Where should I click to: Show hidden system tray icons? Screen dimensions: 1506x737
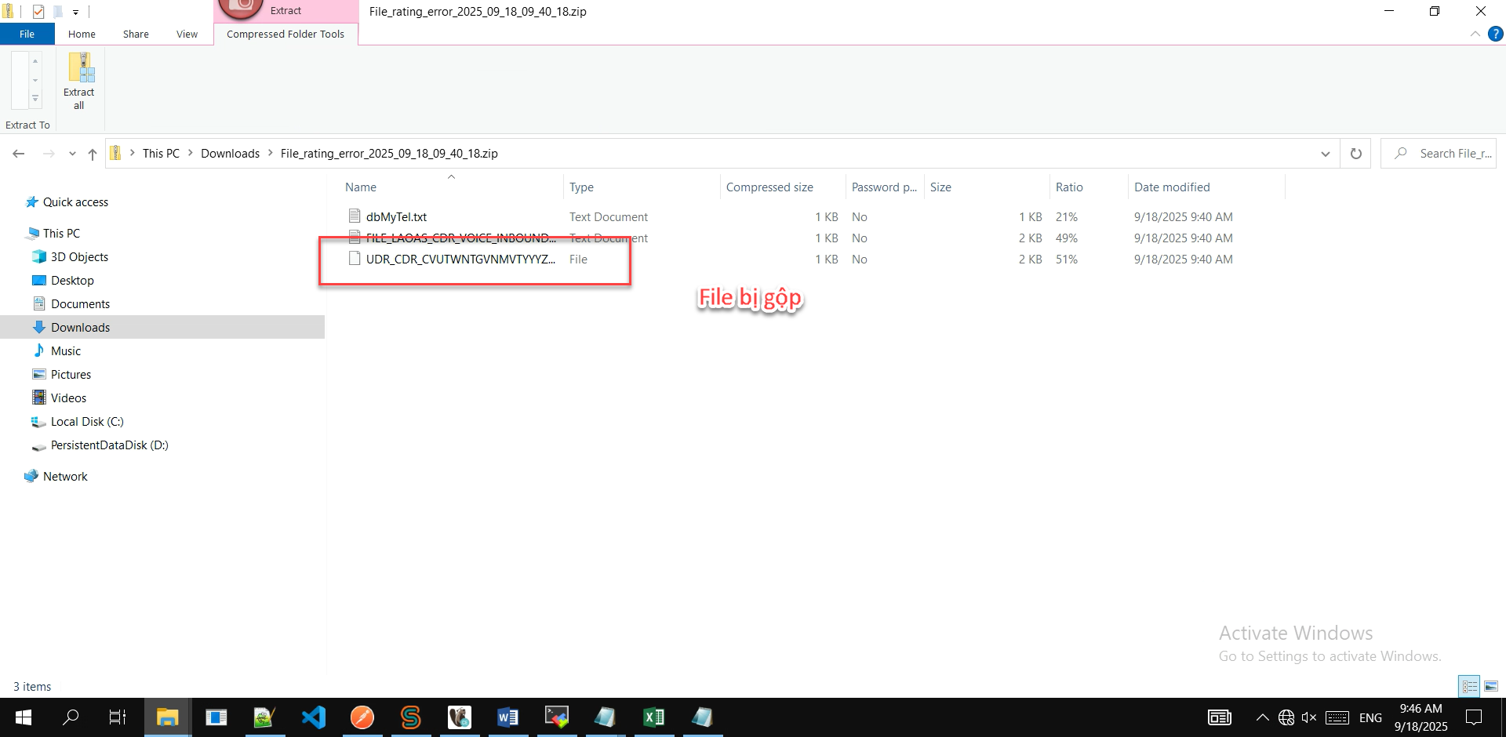point(1262,717)
